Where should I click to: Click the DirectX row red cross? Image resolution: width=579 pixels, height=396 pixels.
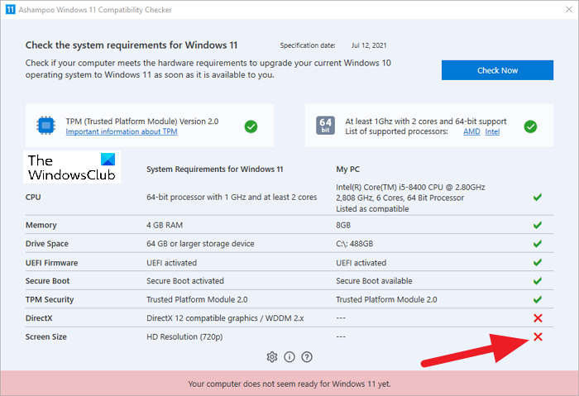pyautogui.click(x=538, y=318)
